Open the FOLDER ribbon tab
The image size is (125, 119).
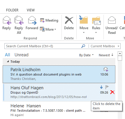(x=12, y=10)
